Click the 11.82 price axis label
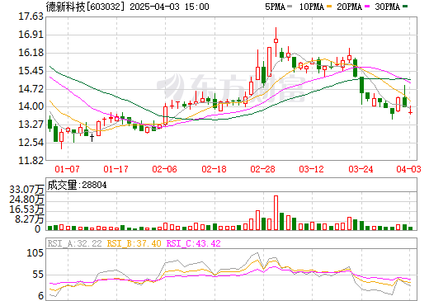 click(31, 160)
